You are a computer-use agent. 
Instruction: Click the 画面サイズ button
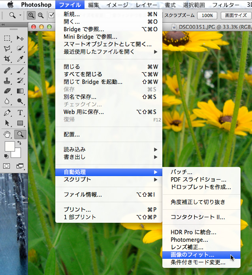click(x=236, y=15)
